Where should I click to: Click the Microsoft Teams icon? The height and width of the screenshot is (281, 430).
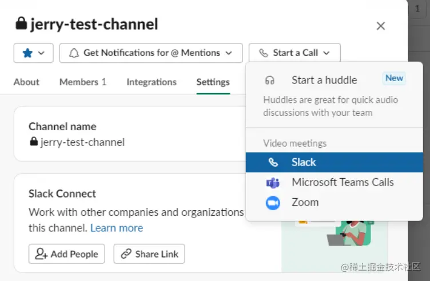coord(273,183)
